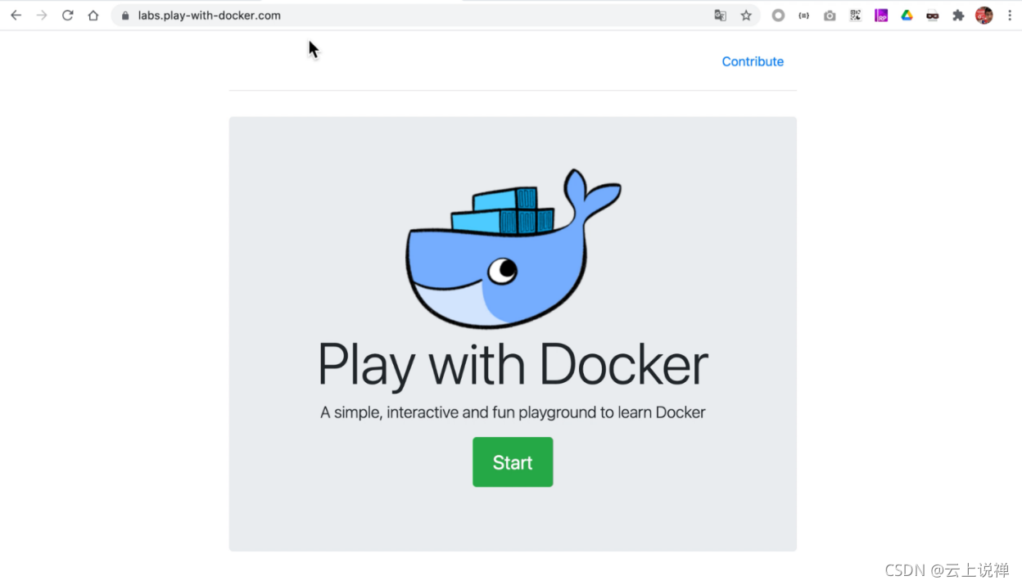This screenshot has height=585, width=1022.
Task: Click the dark-mask extension icon
Action: coord(933,15)
